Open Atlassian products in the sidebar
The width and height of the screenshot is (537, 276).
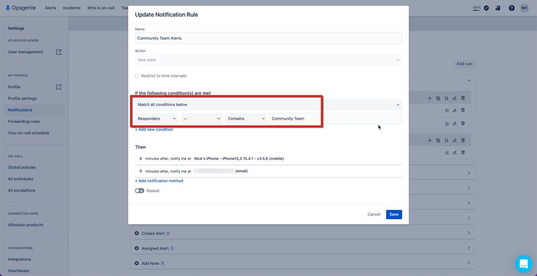26,225
